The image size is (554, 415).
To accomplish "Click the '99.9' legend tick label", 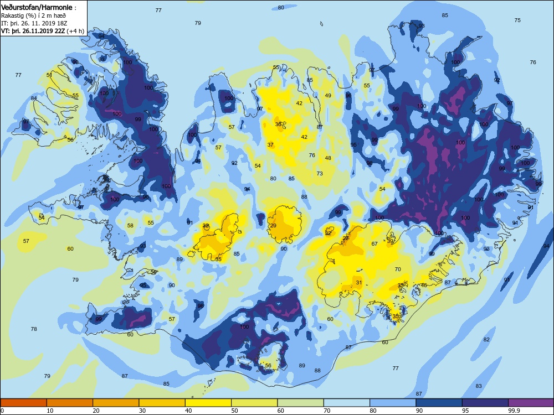I will [514, 411].
